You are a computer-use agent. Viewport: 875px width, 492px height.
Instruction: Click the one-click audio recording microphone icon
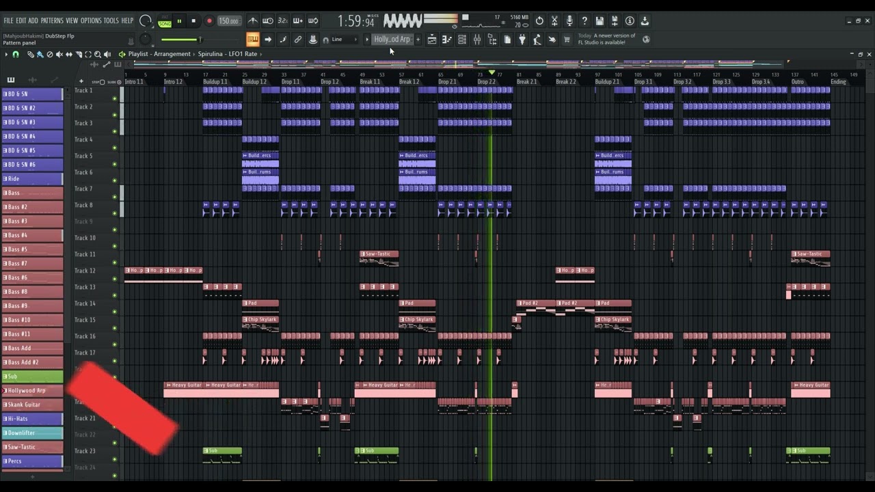569,21
